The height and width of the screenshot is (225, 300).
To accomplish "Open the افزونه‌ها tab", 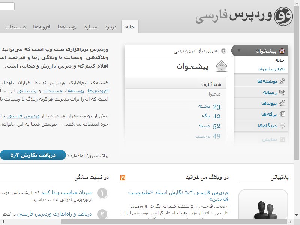I will [42, 27].
